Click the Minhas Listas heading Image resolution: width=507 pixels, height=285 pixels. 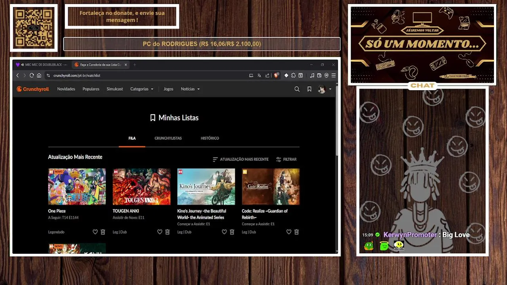pyautogui.click(x=174, y=118)
